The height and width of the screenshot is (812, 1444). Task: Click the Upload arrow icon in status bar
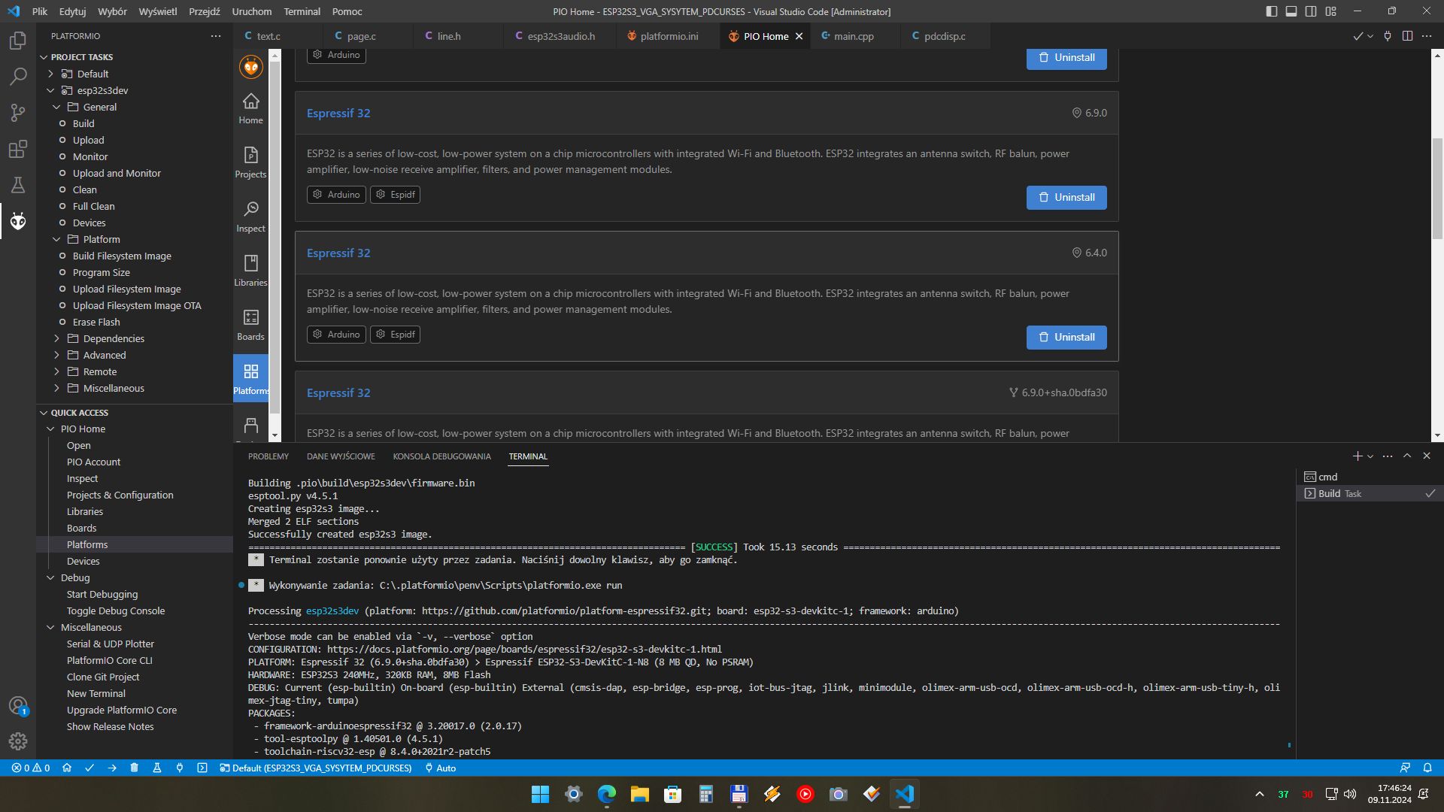[x=111, y=768]
